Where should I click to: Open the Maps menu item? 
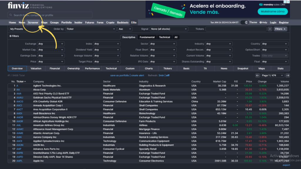[44, 22]
